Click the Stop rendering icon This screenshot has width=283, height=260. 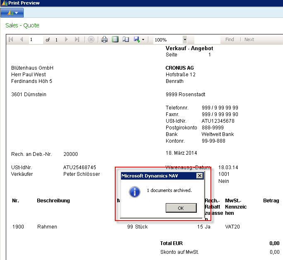point(91,39)
